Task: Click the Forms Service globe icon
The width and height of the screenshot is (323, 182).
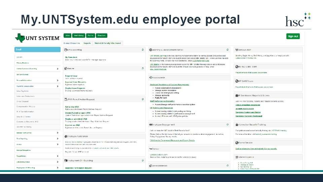Action: (237, 143)
